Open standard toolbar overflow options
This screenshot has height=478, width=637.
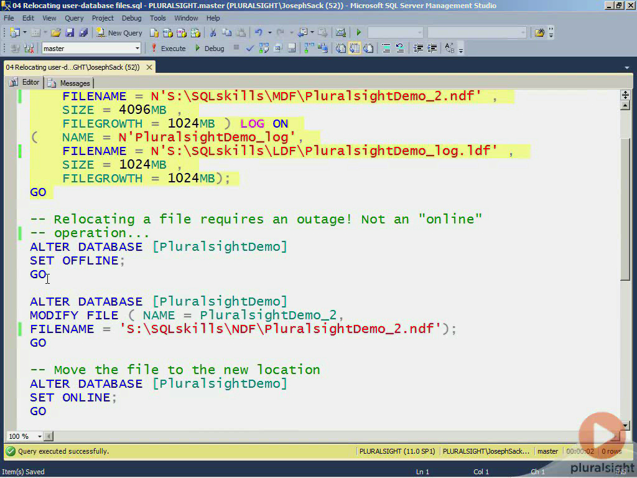[x=551, y=32]
